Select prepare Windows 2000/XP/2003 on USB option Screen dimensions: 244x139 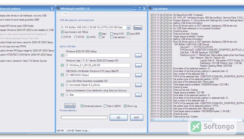click(27, 30)
